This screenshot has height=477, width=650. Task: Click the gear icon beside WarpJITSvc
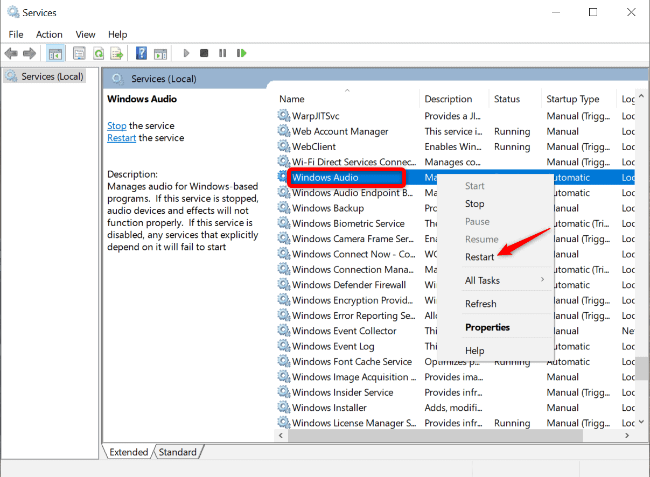284,116
